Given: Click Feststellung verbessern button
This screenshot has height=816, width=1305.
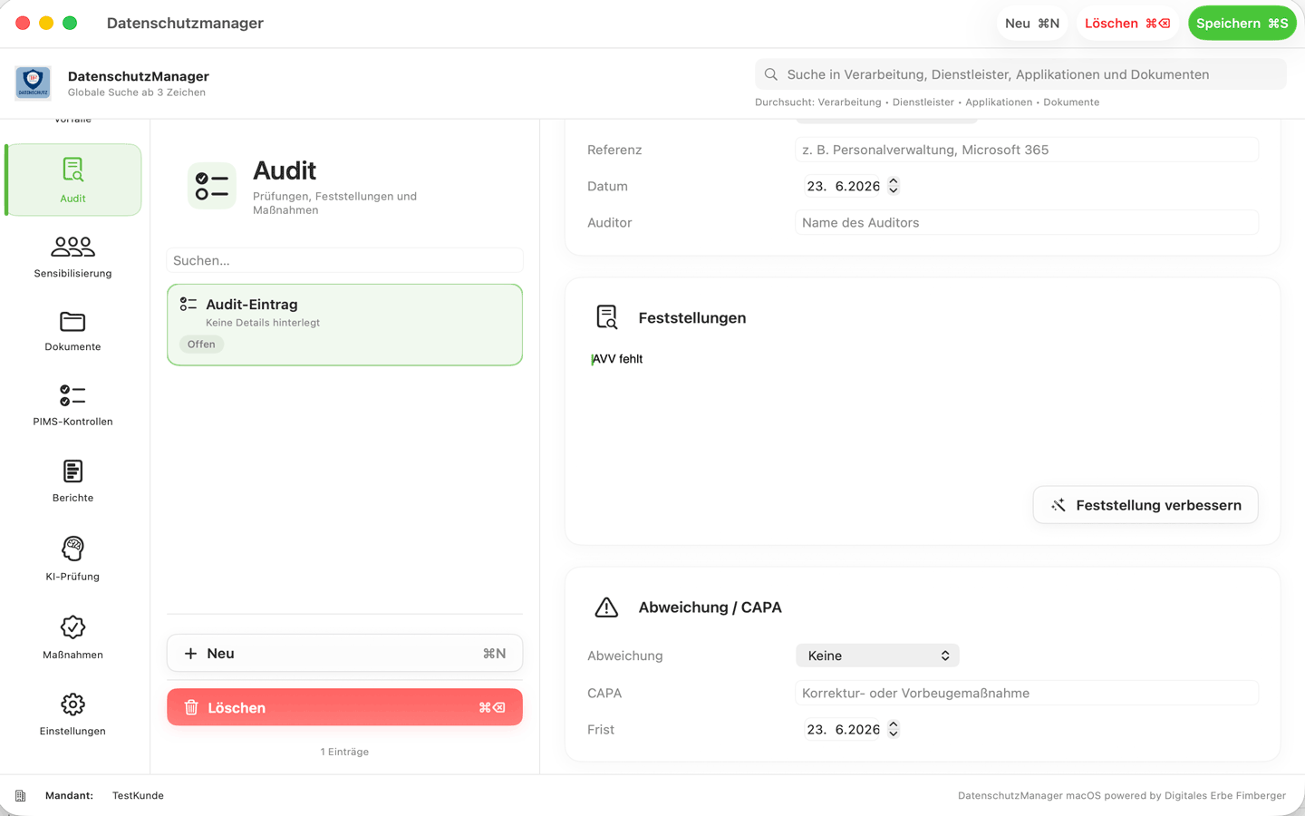Looking at the screenshot, I should point(1145,505).
